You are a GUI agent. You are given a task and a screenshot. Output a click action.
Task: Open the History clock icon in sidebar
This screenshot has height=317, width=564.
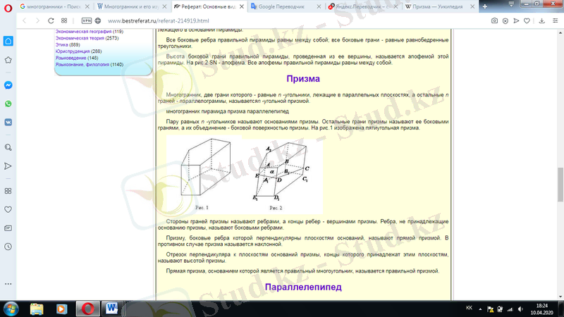(x=8, y=247)
